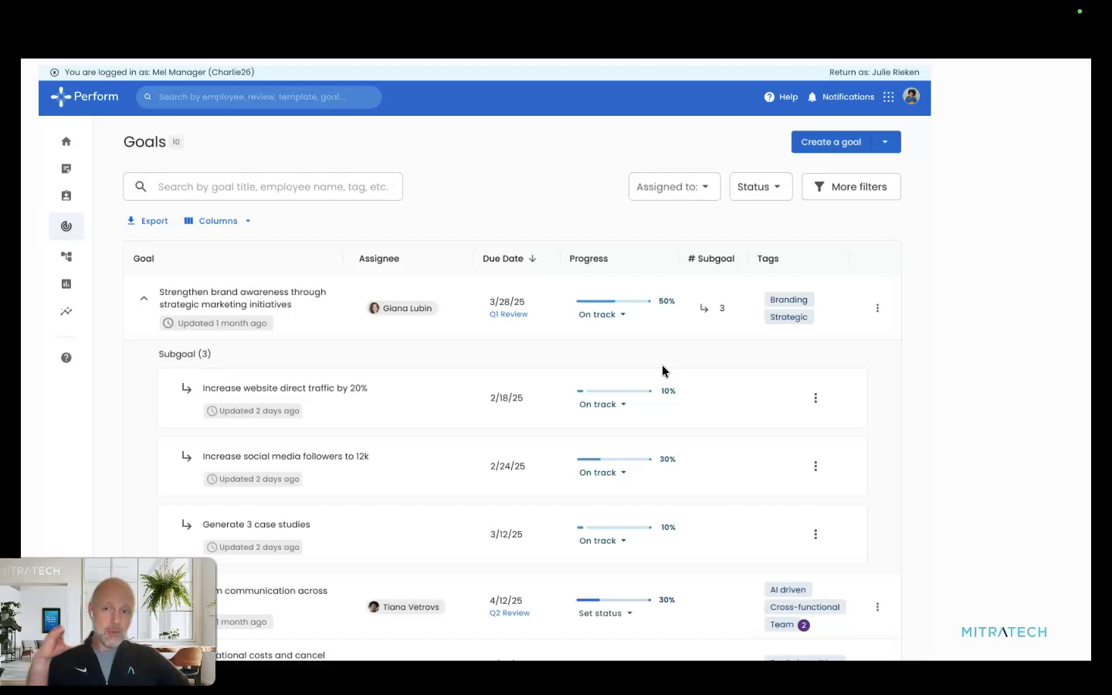Open the clipboard profile icon in the sidebar
This screenshot has width=1112, height=695.
coord(66,196)
